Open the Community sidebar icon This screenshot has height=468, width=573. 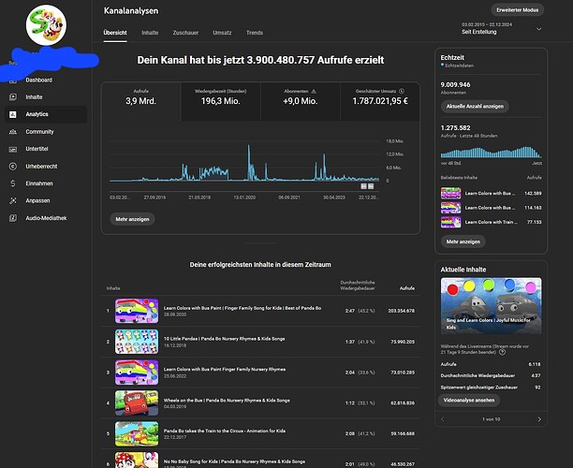point(13,132)
